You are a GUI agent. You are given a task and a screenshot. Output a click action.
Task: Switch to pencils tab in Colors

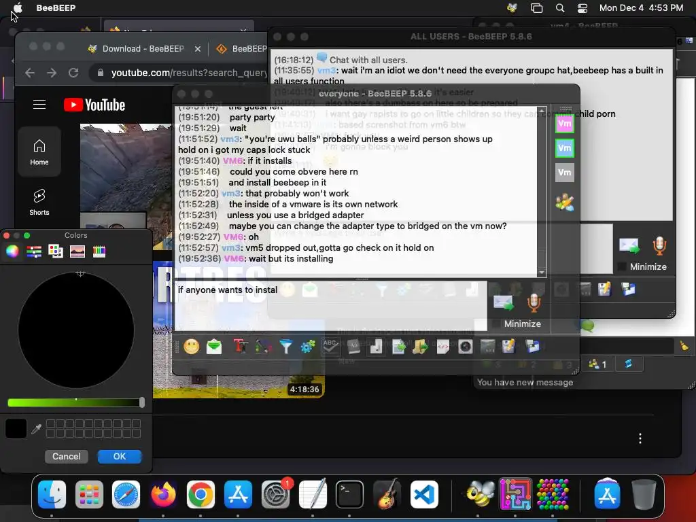pyautogui.click(x=99, y=251)
